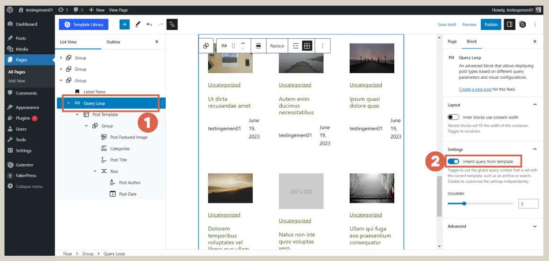Image resolution: width=549 pixels, height=261 pixels.
Task: Open Appearance in admin sidebar
Action: coord(27,108)
